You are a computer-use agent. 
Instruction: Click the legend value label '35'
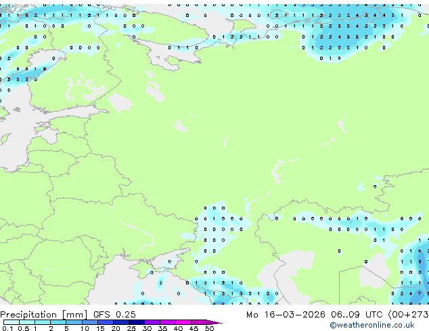(162, 328)
